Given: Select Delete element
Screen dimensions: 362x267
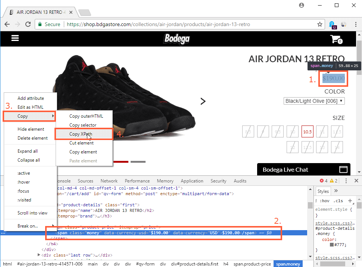Looking at the screenshot, I should tap(31, 138).
